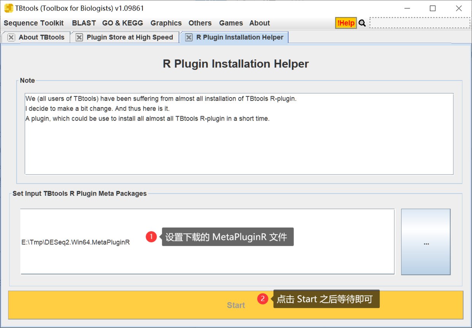This screenshot has height=328, width=472.
Task: Click inside the Note text area
Action: [239, 134]
